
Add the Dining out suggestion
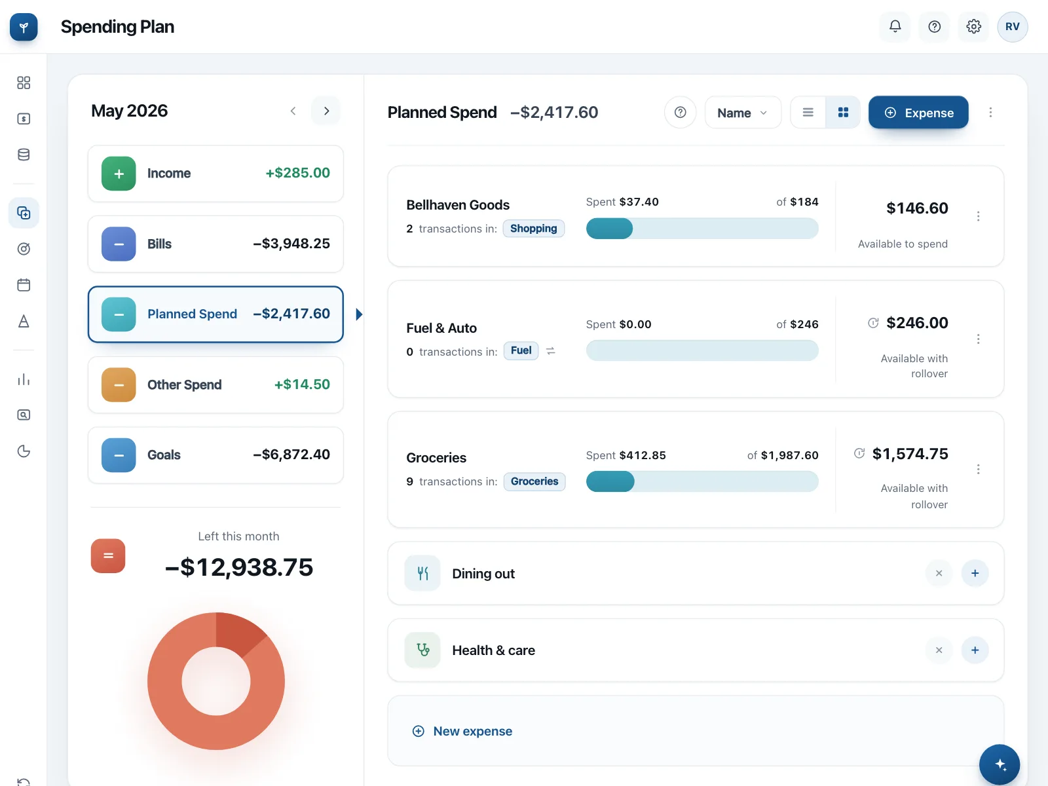[x=975, y=573]
